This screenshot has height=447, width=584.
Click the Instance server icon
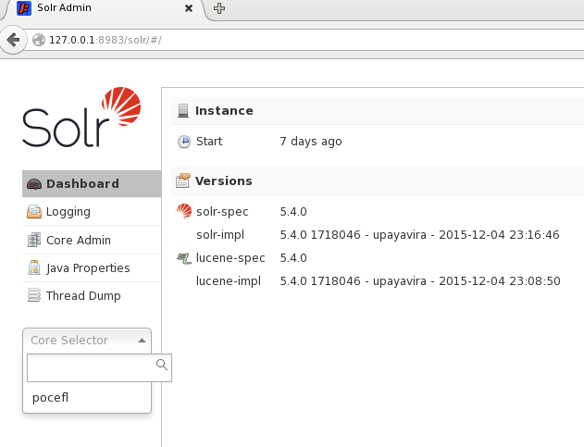[x=183, y=111]
